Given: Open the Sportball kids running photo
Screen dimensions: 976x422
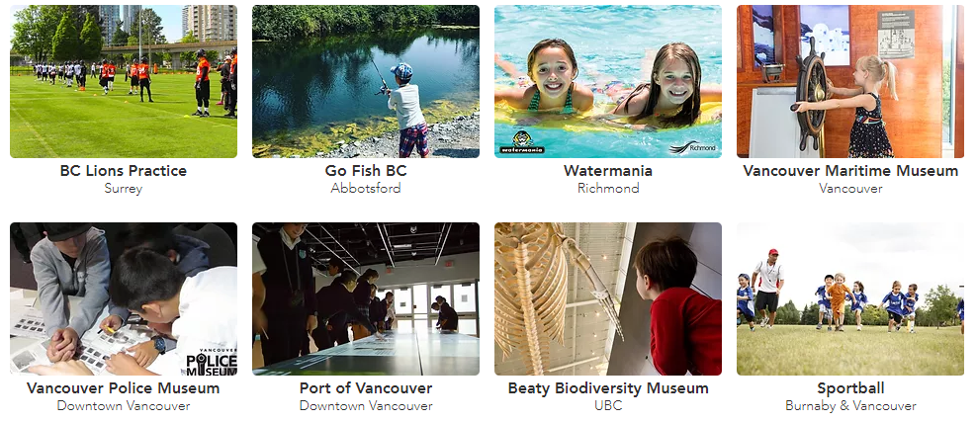Looking at the screenshot, I should [x=850, y=298].
